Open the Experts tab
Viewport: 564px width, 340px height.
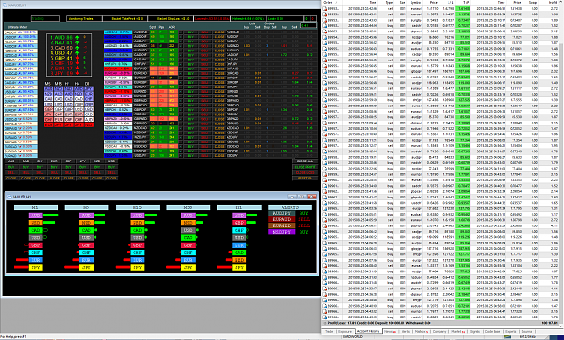click(511, 331)
